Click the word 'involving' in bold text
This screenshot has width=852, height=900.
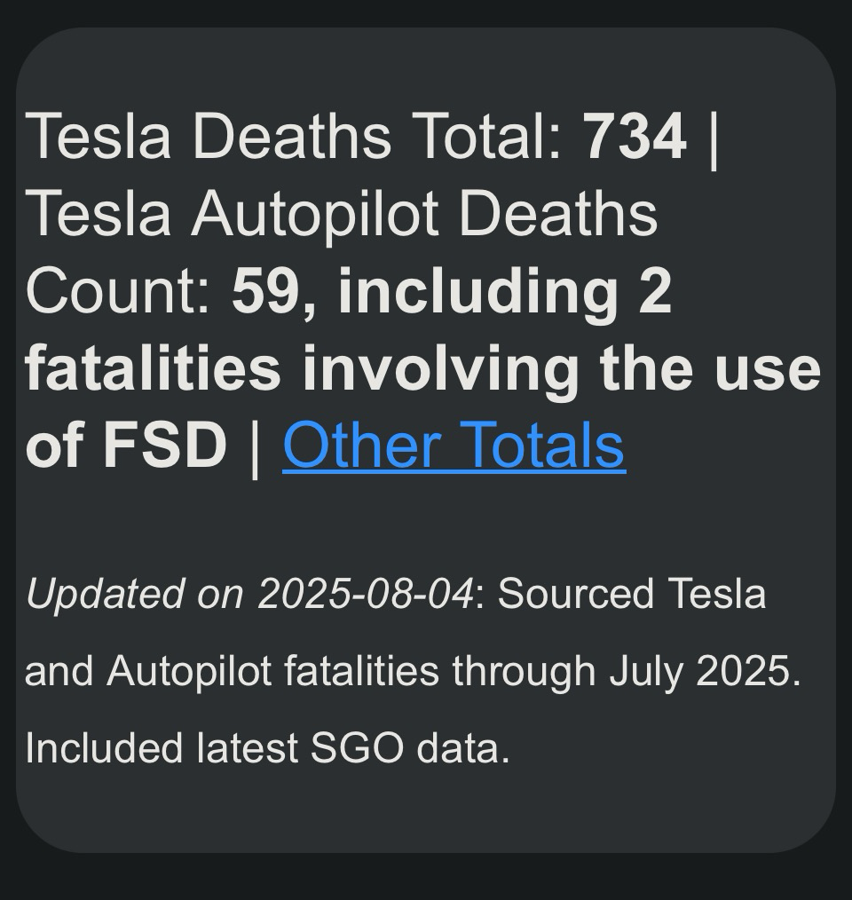click(441, 368)
